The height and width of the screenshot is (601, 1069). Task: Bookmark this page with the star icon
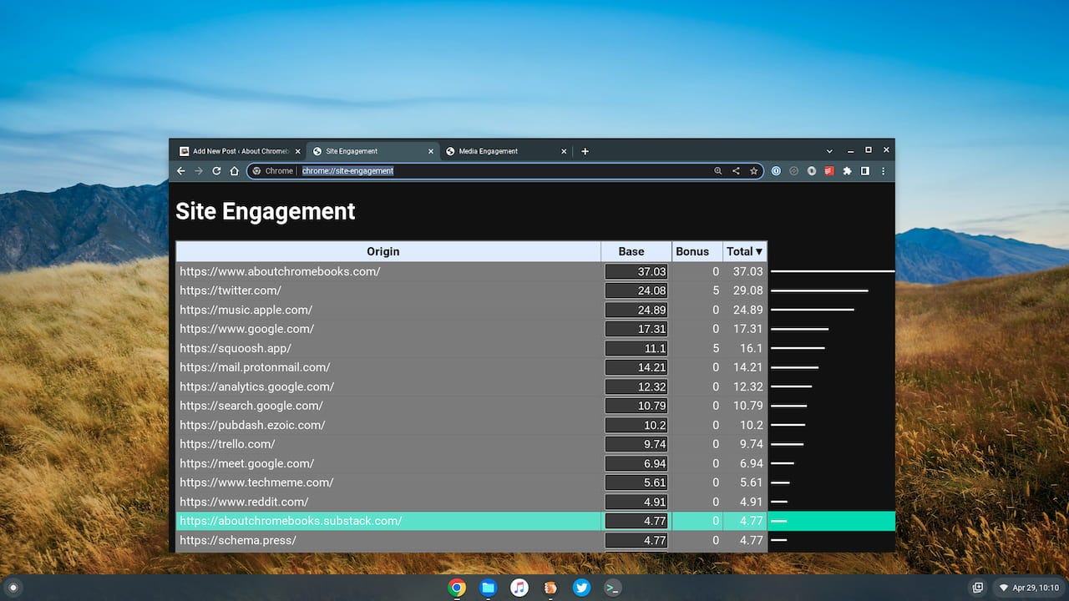[753, 171]
